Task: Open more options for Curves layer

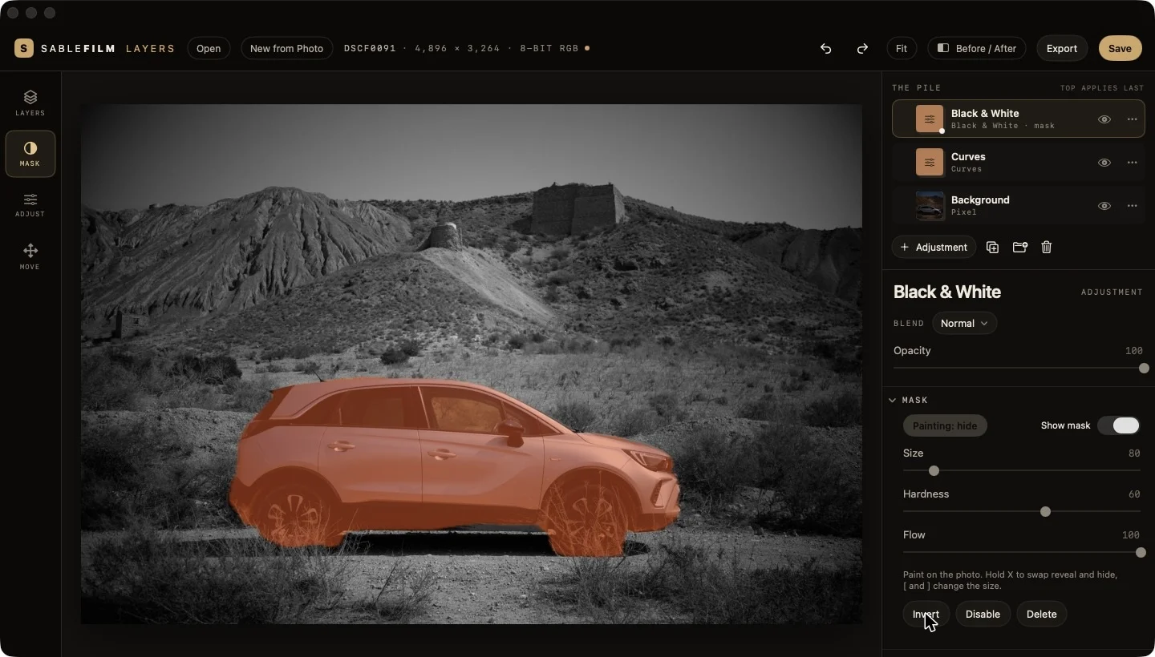Action: [1132, 163]
